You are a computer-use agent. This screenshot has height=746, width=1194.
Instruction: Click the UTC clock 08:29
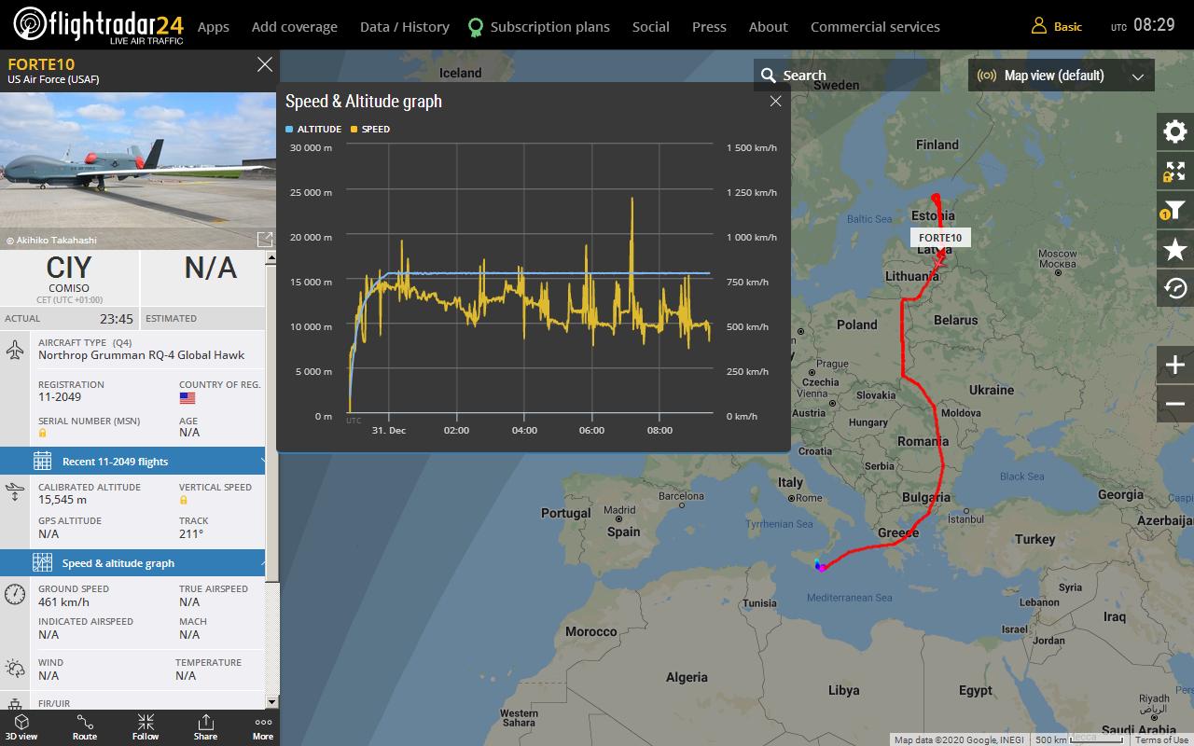(1143, 25)
